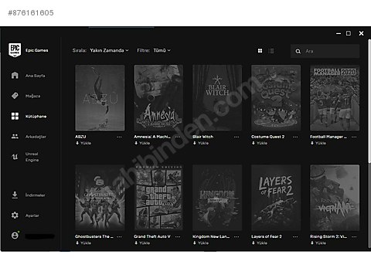
Task: Open Ghostbusters cover thumbnail
Action: coord(100,198)
